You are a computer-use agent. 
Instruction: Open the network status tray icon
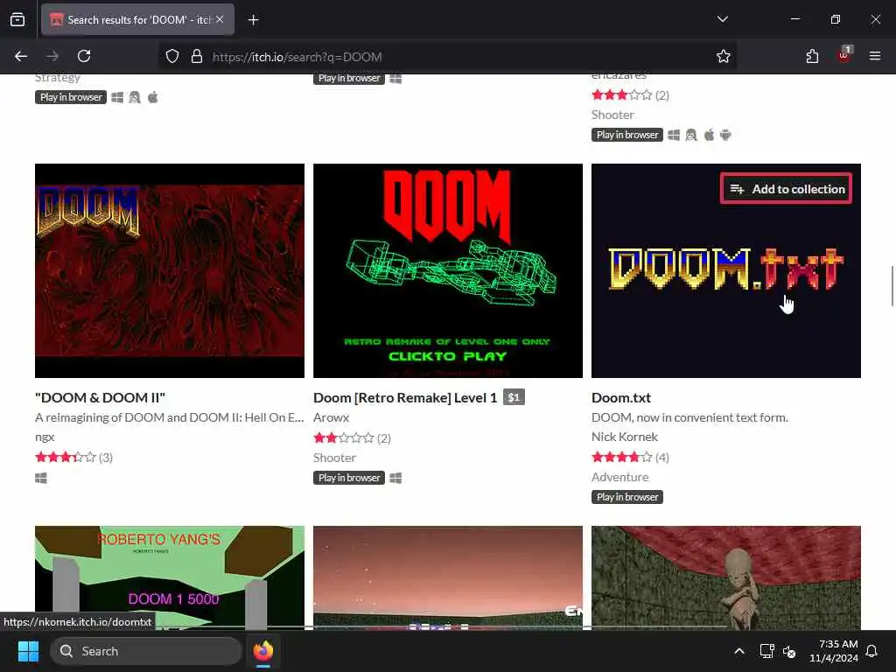(766, 651)
